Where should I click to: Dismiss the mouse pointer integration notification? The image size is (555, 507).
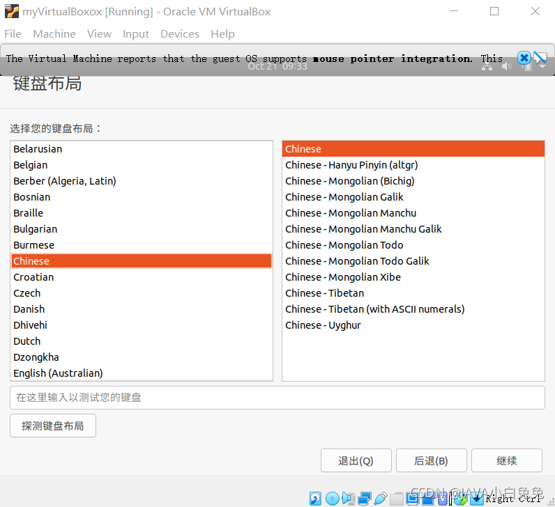coord(524,58)
